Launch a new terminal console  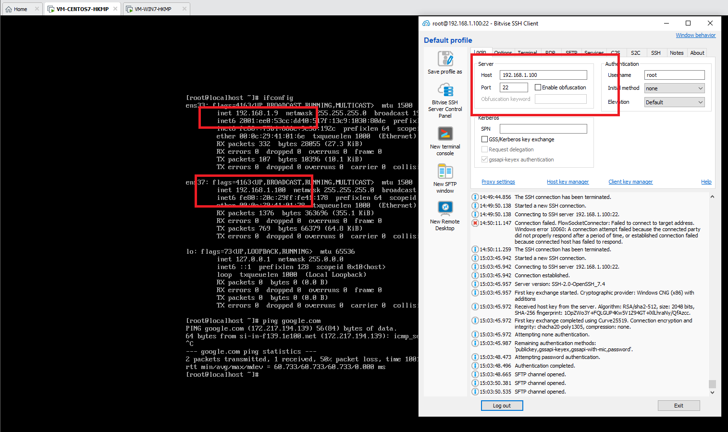pos(444,134)
